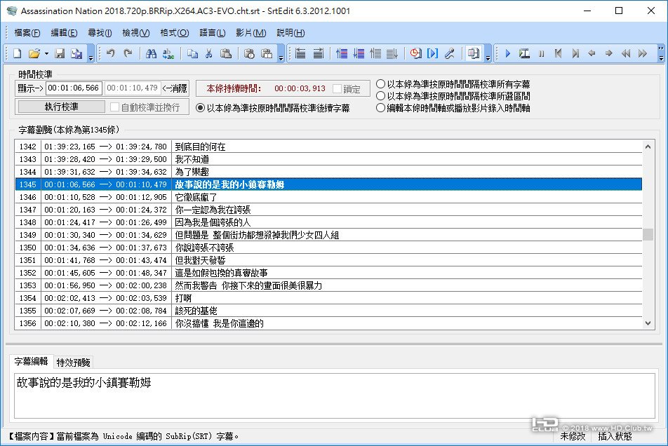The image size is (668, 446).
Task: Click the Replace (ab/ac) icon
Action: coord(168,53)
